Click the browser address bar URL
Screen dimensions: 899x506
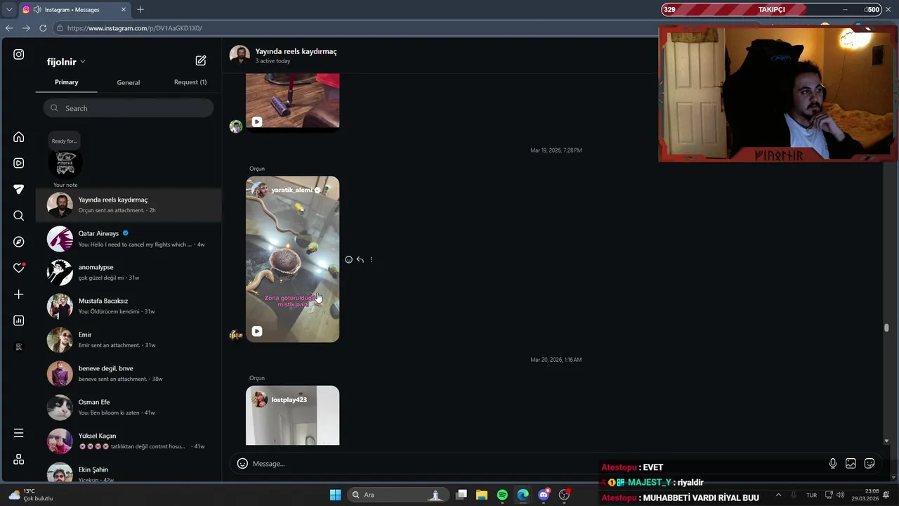pyautogui.click(x=134, y=28)
